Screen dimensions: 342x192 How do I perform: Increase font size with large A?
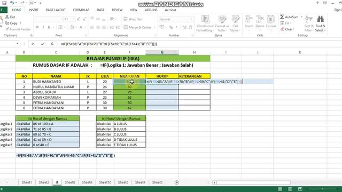[x=79, y=19]
